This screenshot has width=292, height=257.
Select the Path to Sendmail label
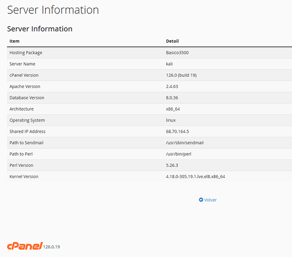(26, 143)
